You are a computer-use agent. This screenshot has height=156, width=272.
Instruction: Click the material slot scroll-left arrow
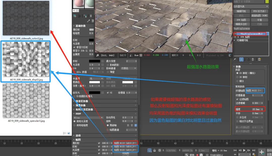click(74, 11)
